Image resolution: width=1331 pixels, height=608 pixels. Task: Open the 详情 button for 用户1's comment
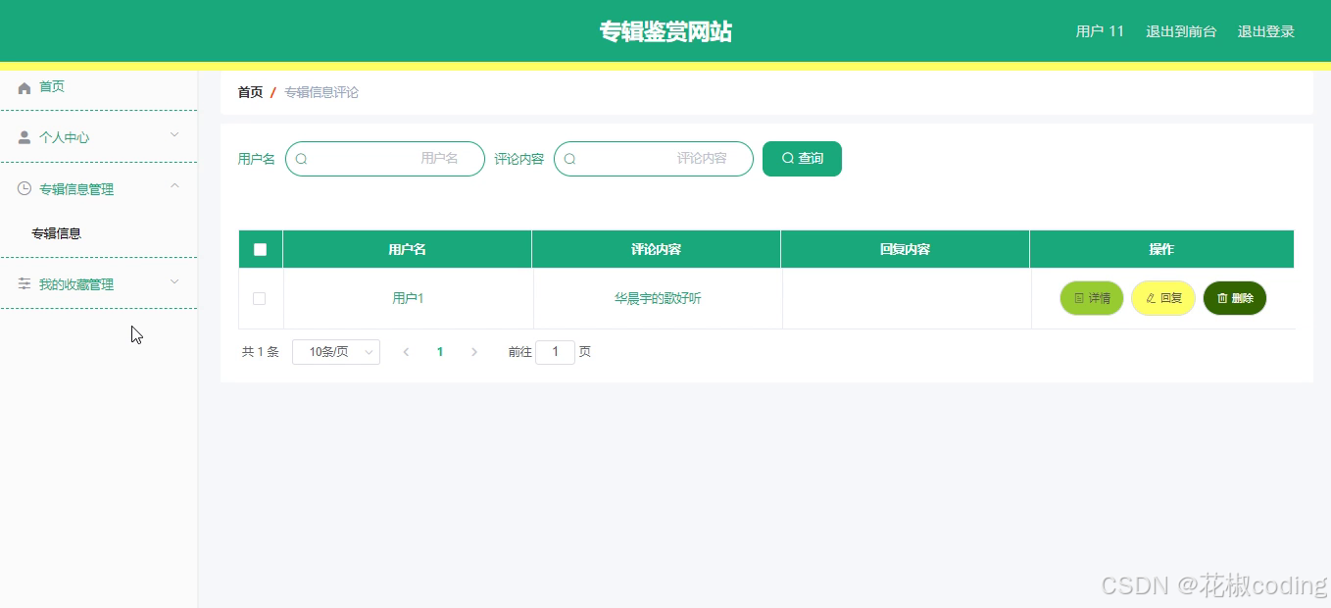coord(1091,297)
